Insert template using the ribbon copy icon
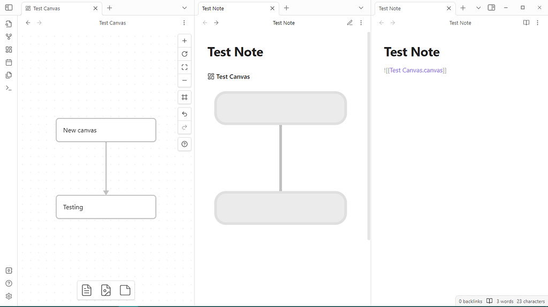The height and width of the screenshot is (307, 548). 9,75
